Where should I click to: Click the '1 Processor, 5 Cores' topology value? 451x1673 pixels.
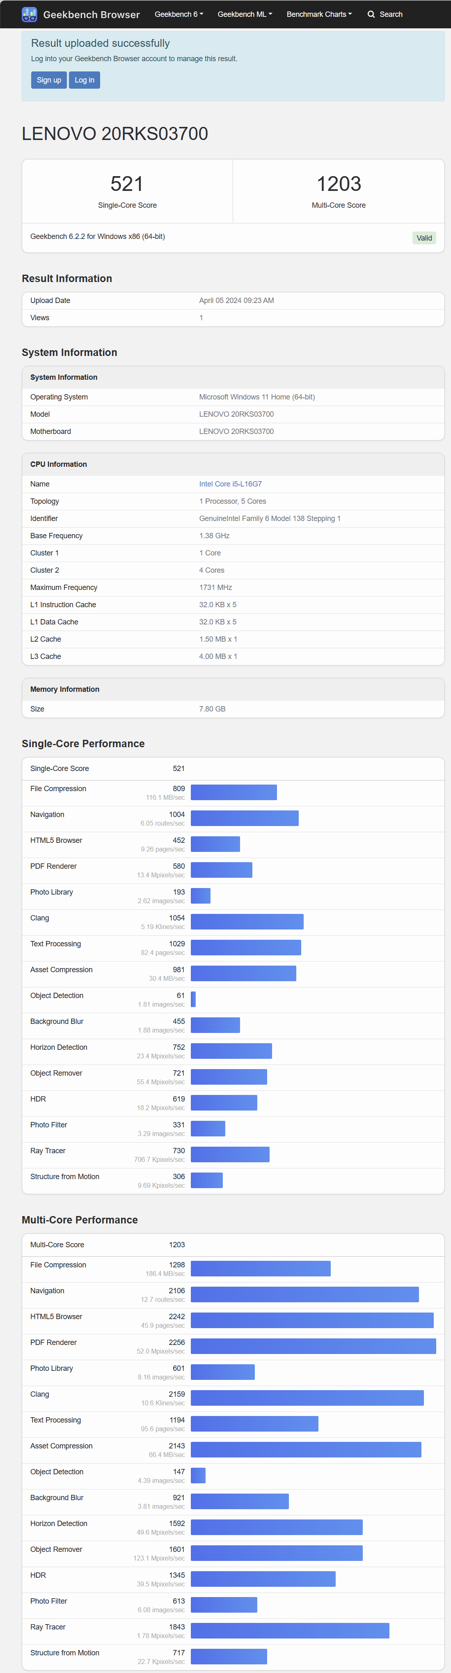232,501
